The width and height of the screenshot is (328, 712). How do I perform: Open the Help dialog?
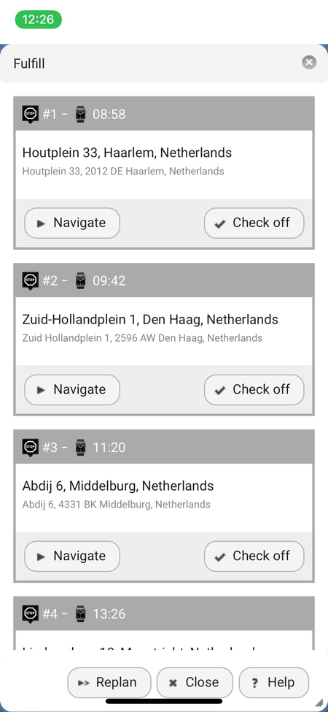(x=274, y=683)
